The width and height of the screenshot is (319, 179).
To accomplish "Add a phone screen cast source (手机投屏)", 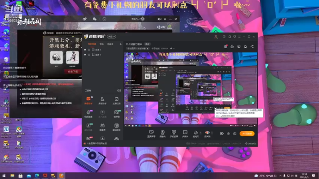I will click(174, 134).
